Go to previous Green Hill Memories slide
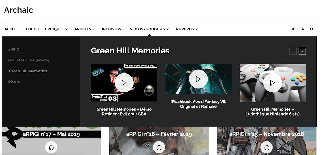322x155 pixels. point(293,51)
